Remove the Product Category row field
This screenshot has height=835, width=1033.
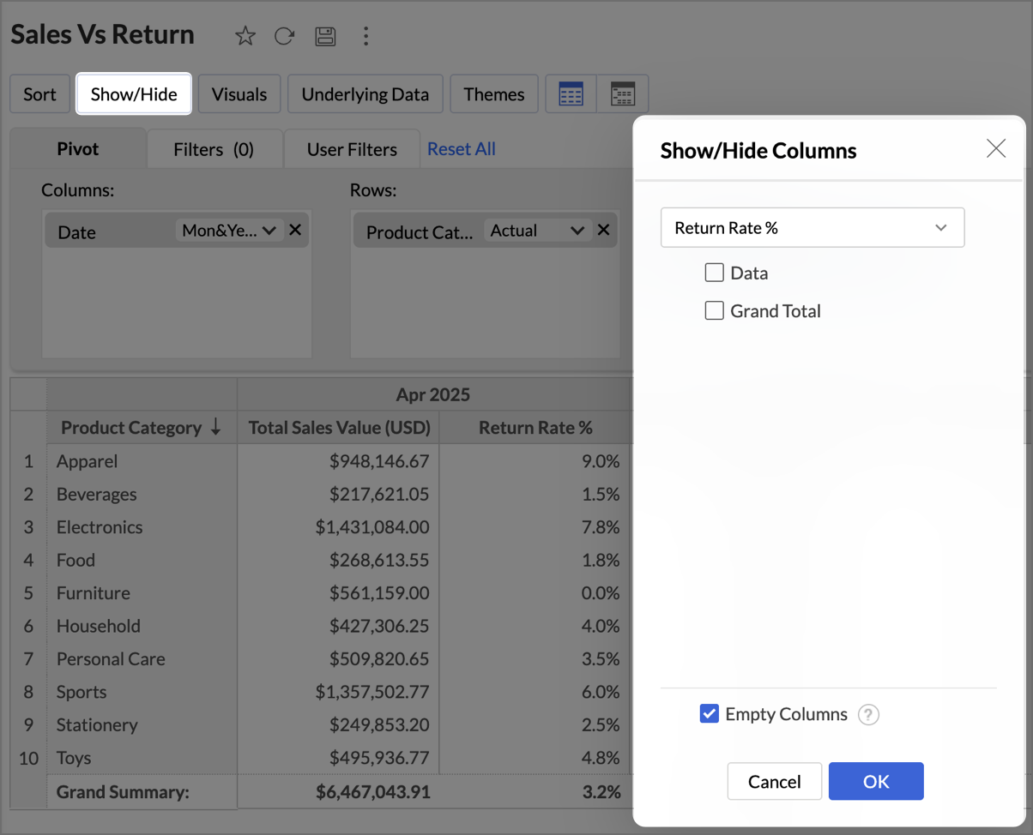point(603,231)
